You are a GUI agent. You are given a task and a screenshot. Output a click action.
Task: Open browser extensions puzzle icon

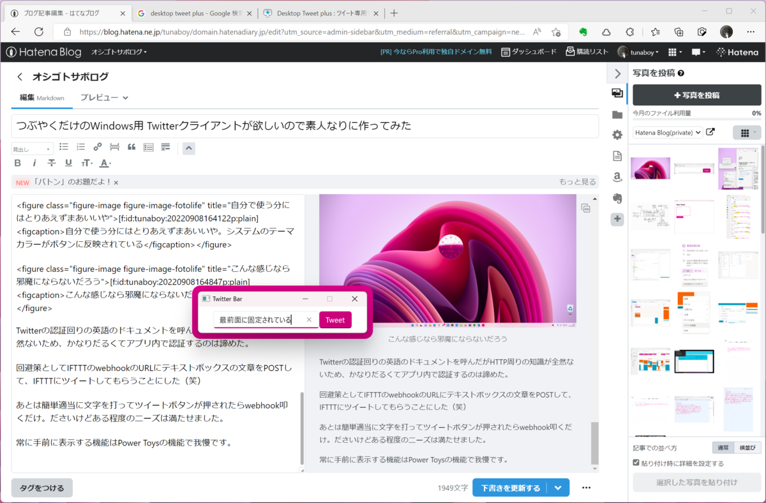tap(630, 31)
